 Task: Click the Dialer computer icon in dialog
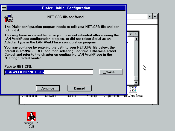[9, 18]
